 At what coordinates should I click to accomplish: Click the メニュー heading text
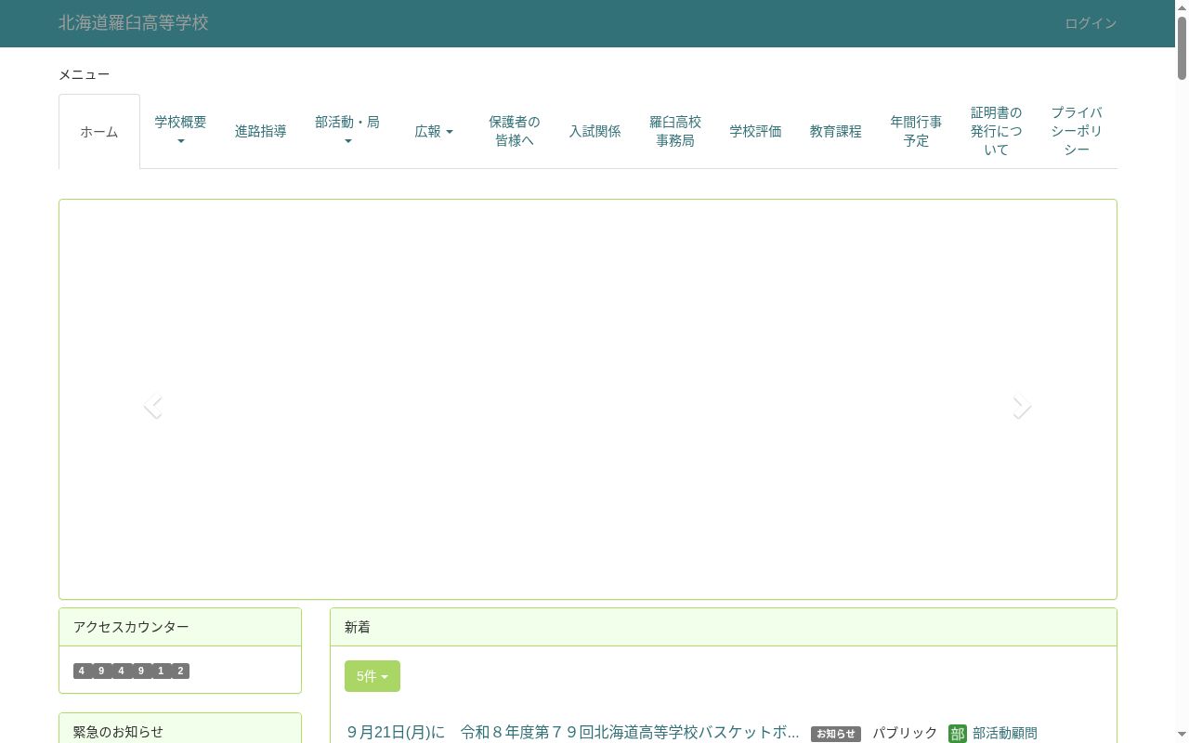[x=85, y=74]
